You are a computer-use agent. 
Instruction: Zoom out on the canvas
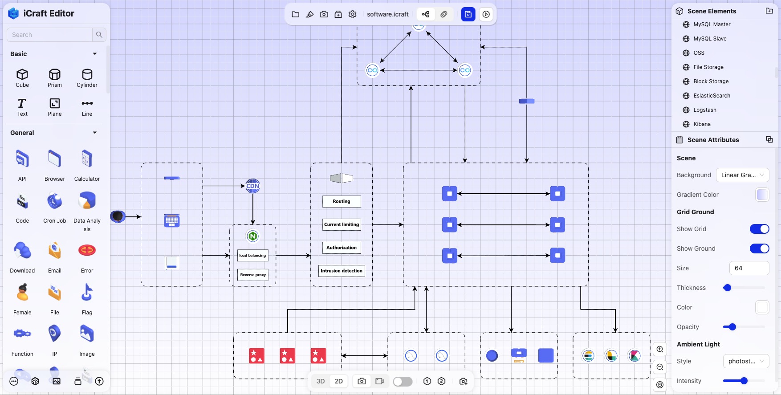point(660,367)
